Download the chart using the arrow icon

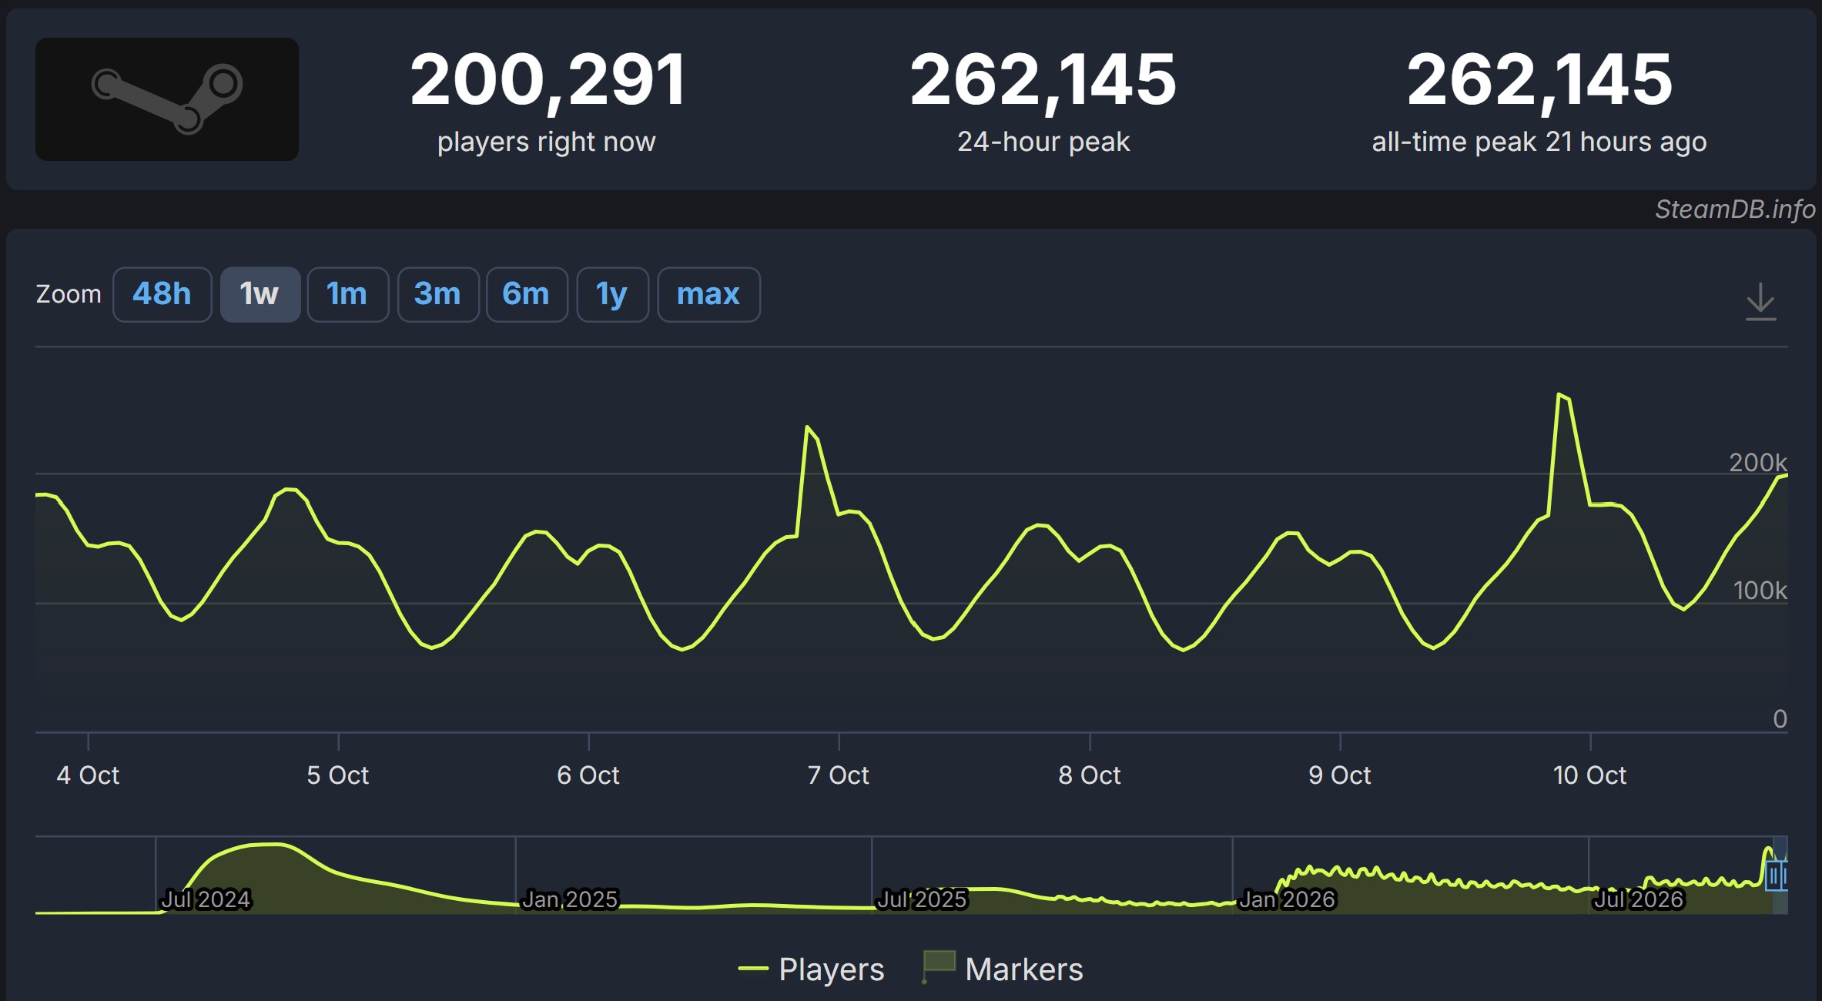tap(1760, 301)
